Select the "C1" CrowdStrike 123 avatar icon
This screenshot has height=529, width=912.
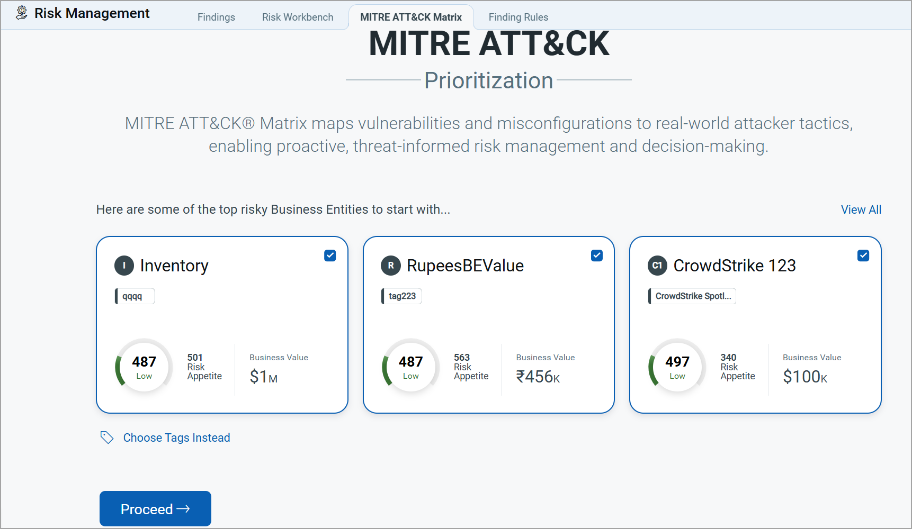[x=657, y=266]
